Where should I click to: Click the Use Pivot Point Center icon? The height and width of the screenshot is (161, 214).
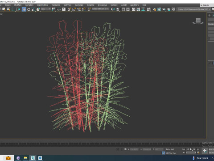coord(53,9)
